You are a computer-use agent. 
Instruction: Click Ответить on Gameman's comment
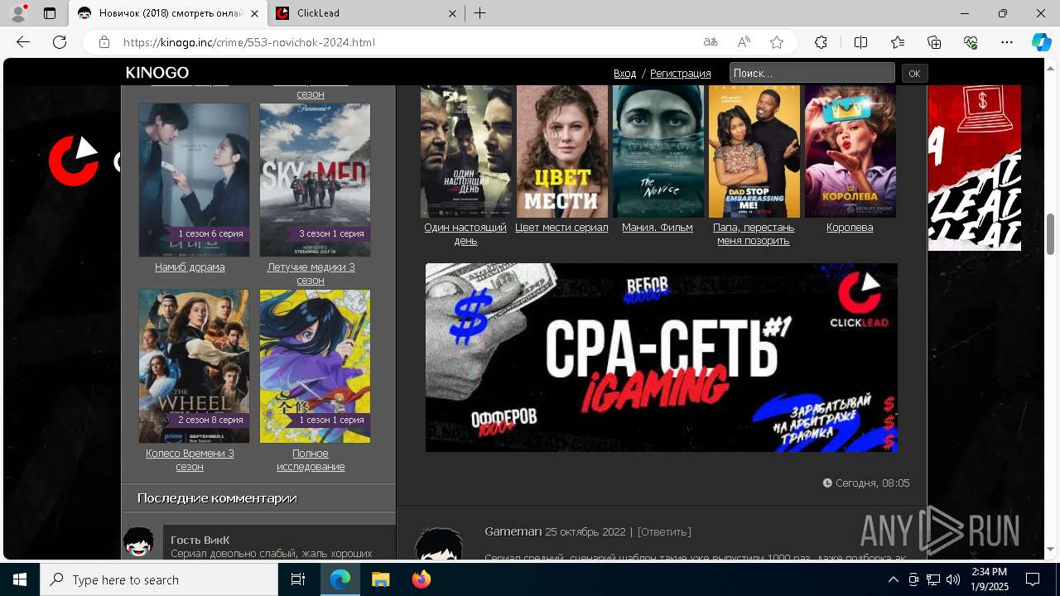pyautogui.click(x=664, y=531)
